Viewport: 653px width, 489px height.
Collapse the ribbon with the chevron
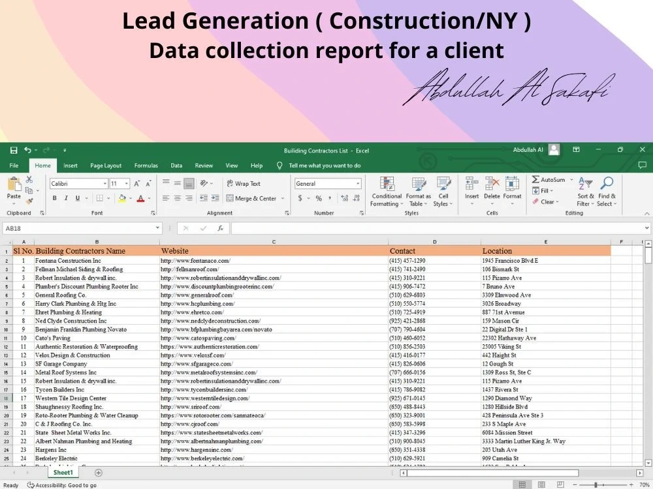pos(646,213)
